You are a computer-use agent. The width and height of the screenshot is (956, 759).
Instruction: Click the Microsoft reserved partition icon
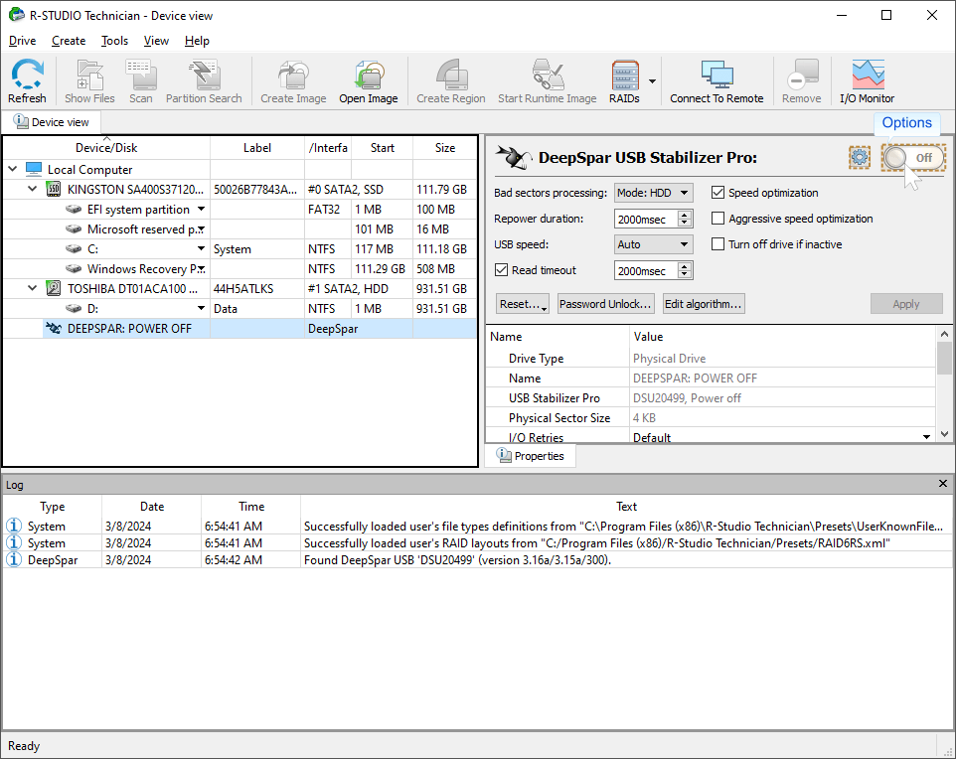coord(74,229)
